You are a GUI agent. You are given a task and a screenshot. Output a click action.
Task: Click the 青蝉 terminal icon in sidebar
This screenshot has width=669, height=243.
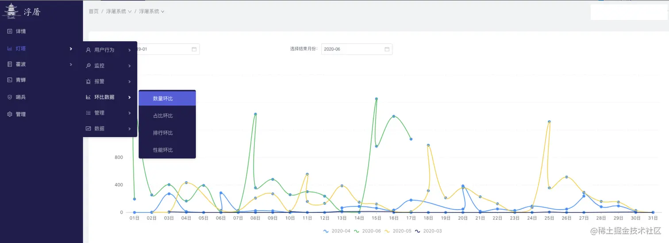(10, 80)
